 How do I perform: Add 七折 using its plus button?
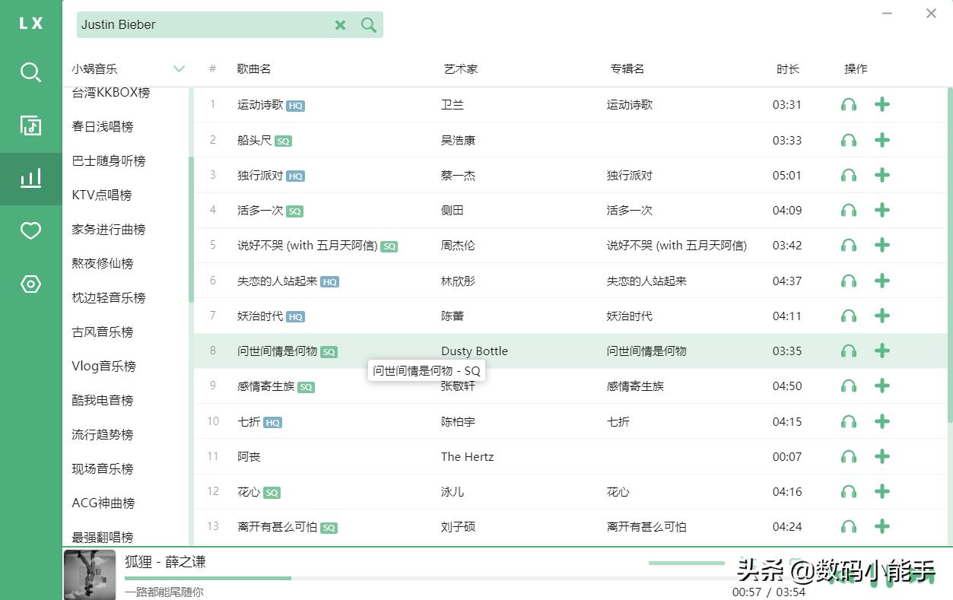coord(882,421)
